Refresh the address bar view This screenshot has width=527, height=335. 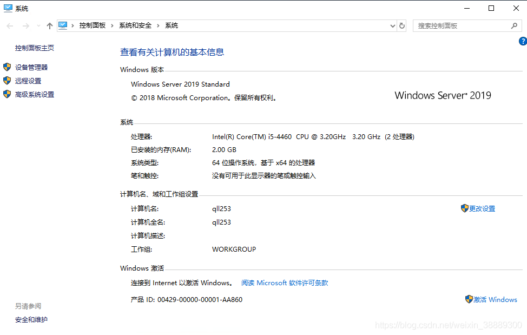[x=402, y=25]
